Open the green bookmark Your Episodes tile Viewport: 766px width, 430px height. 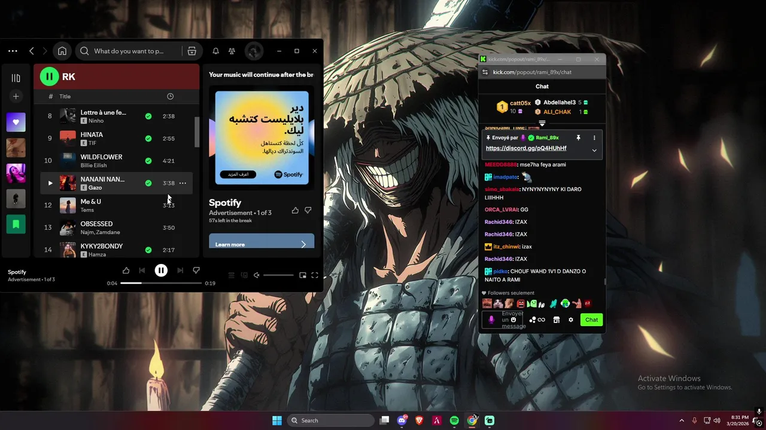click(x=16, y=225)
